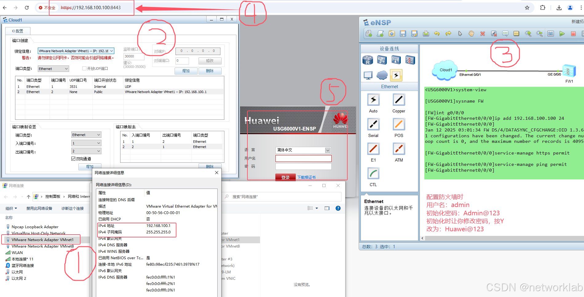Select the pointer tool in eNSP toolbar
This screenshot has width=584, height=297.
(460, 33)
